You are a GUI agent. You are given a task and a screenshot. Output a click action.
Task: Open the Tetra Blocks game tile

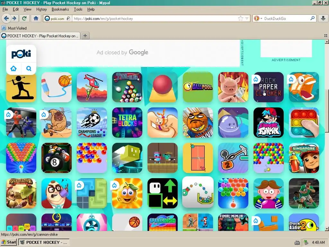tap(127, 123)
